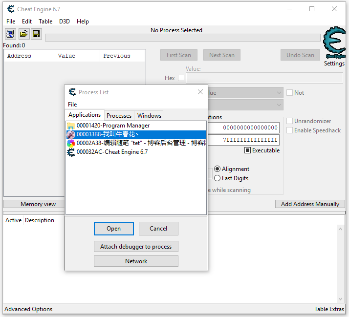Screen dimensions: 349x317
Task: Open File menu of Process List dialog
Action: [x=72, y=105]
